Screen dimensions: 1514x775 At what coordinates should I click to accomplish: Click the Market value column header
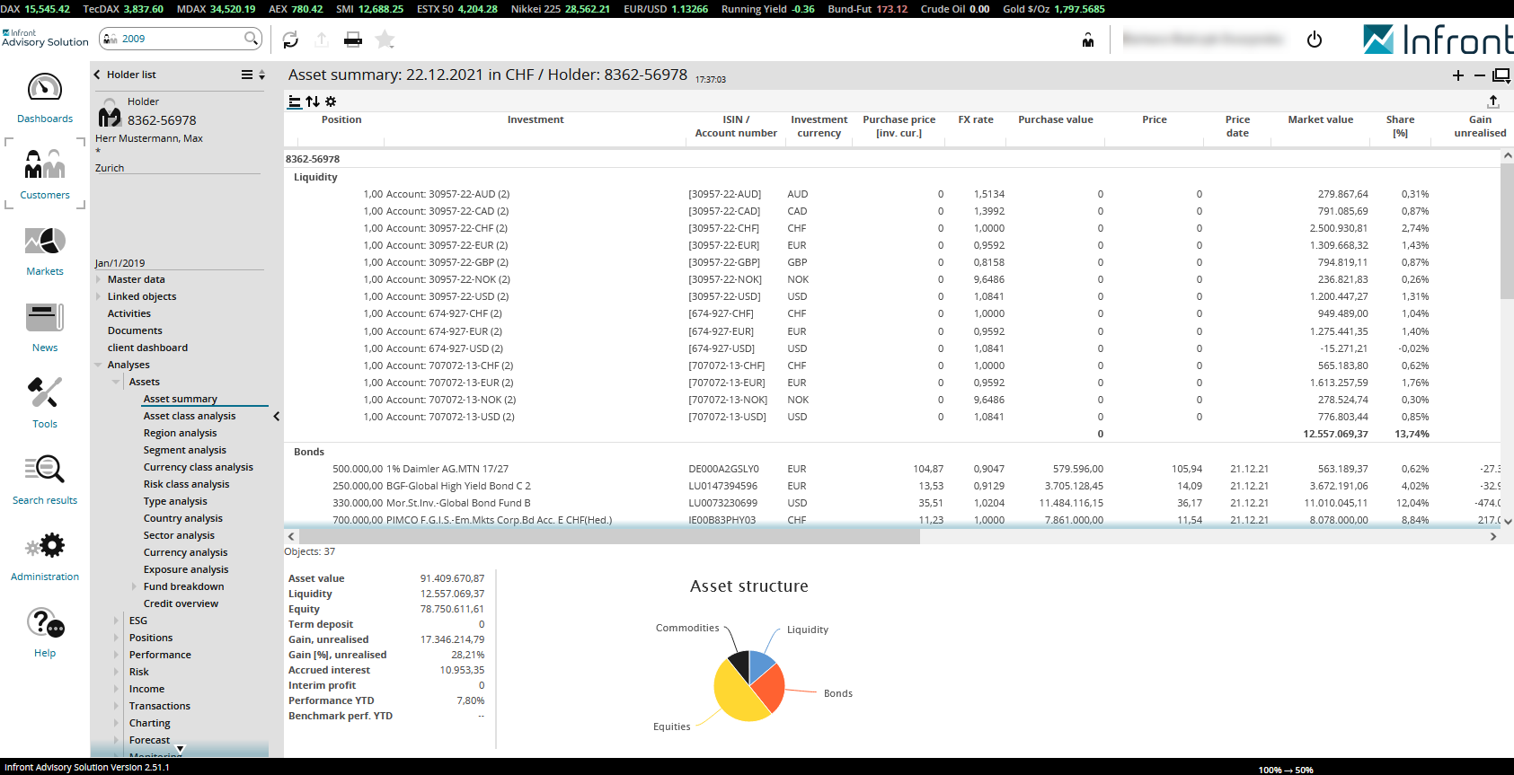[1319, 119]
